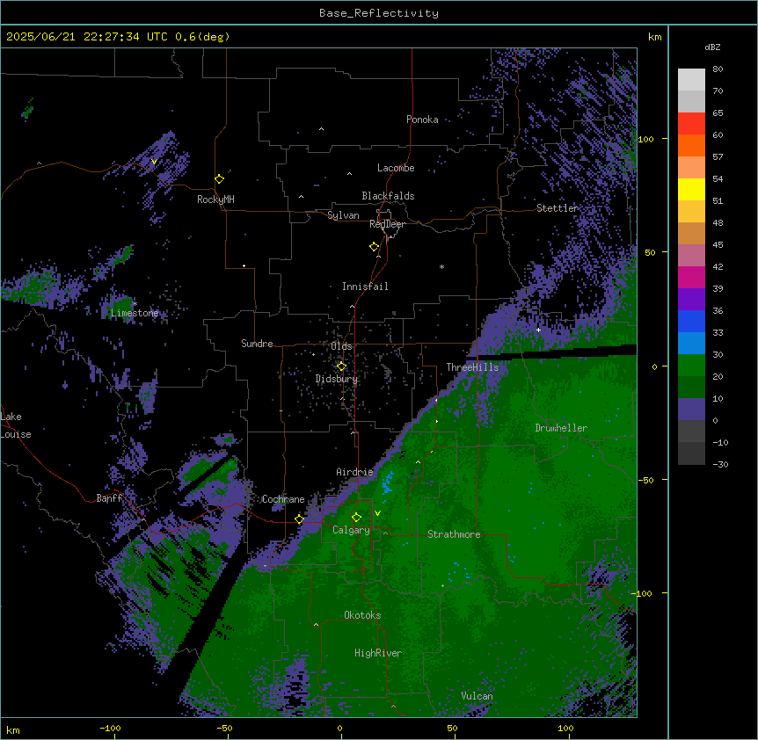Select the Sylvan label
Viewport: 758px width, 740px height.
(x=343, y=215)
